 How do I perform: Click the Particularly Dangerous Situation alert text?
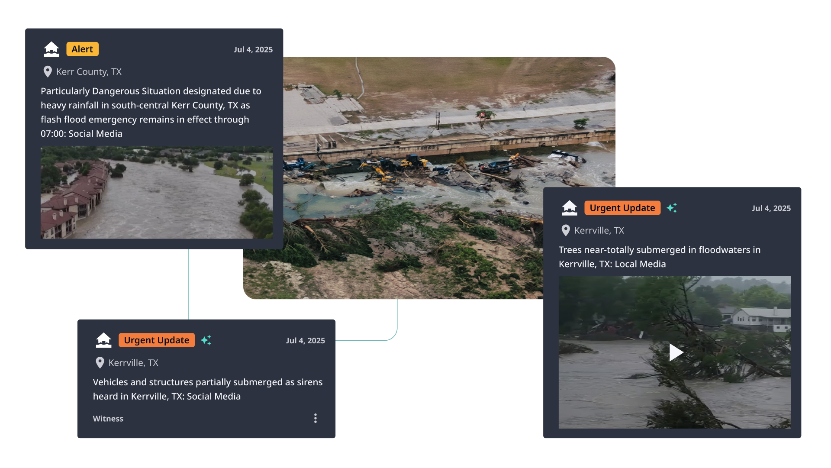(x=151, y=112)
